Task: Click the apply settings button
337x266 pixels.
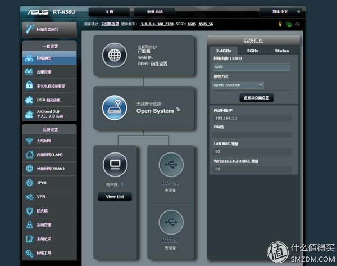Action: 257,98
